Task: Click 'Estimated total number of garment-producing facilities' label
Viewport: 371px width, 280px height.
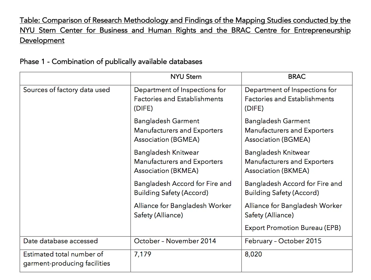Action: tap(66, 259)
